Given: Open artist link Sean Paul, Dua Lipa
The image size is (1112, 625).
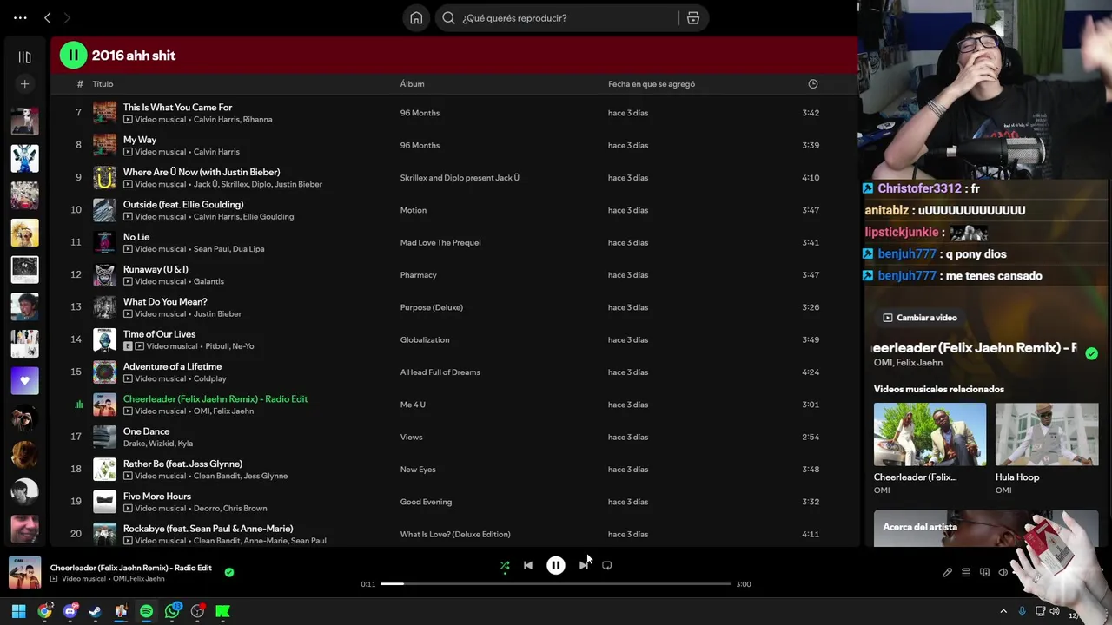Looking at the screenshot, I should 228,249.
